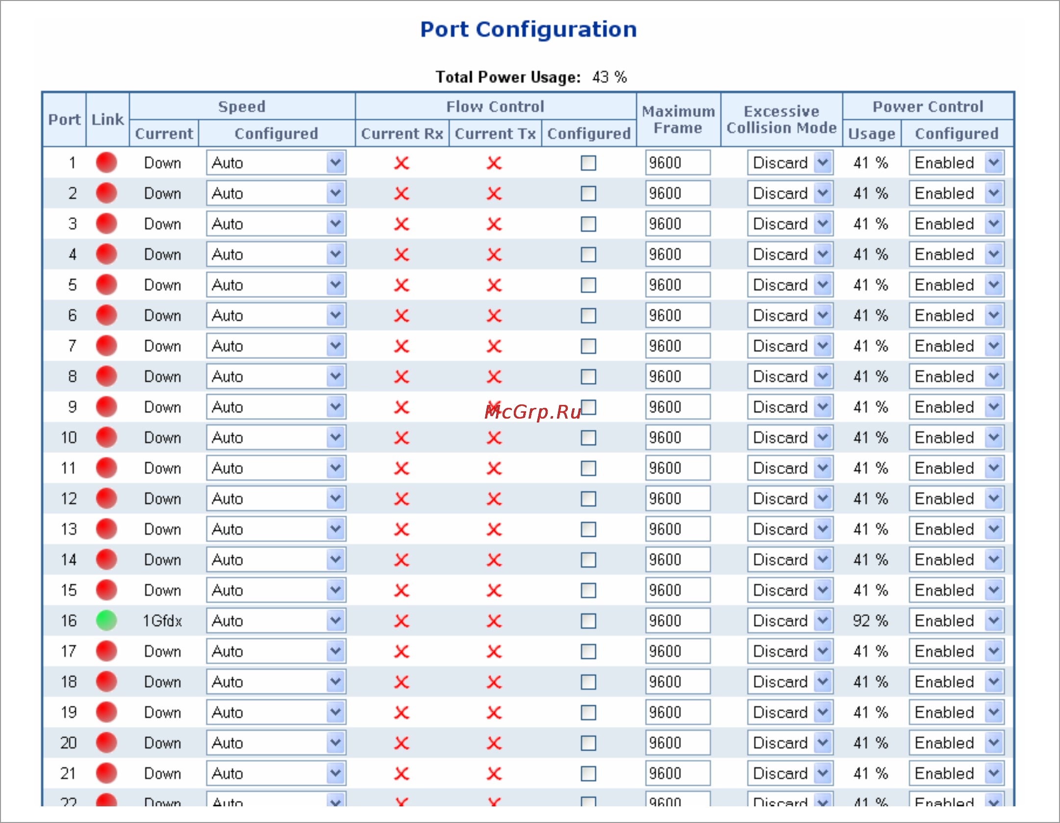Click the Current Tx red X for port 2
The width and height of the screenshot is (1060, 823).
(x=494, y=194)
